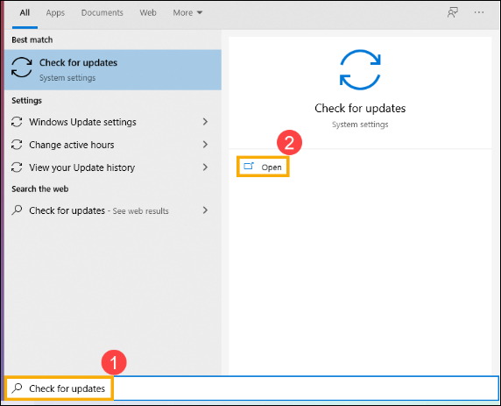Click Check for updates preview title
Screen dimensions: 501x406
360,108
